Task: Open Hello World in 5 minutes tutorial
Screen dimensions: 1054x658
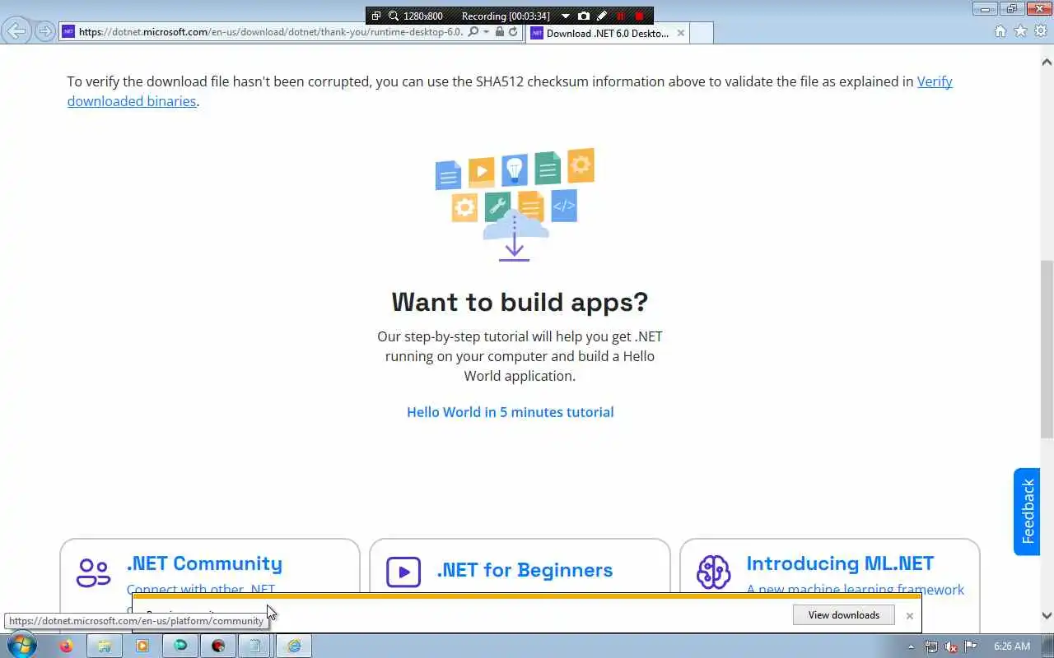Action: pyautogui.click(x=510, y=412)
